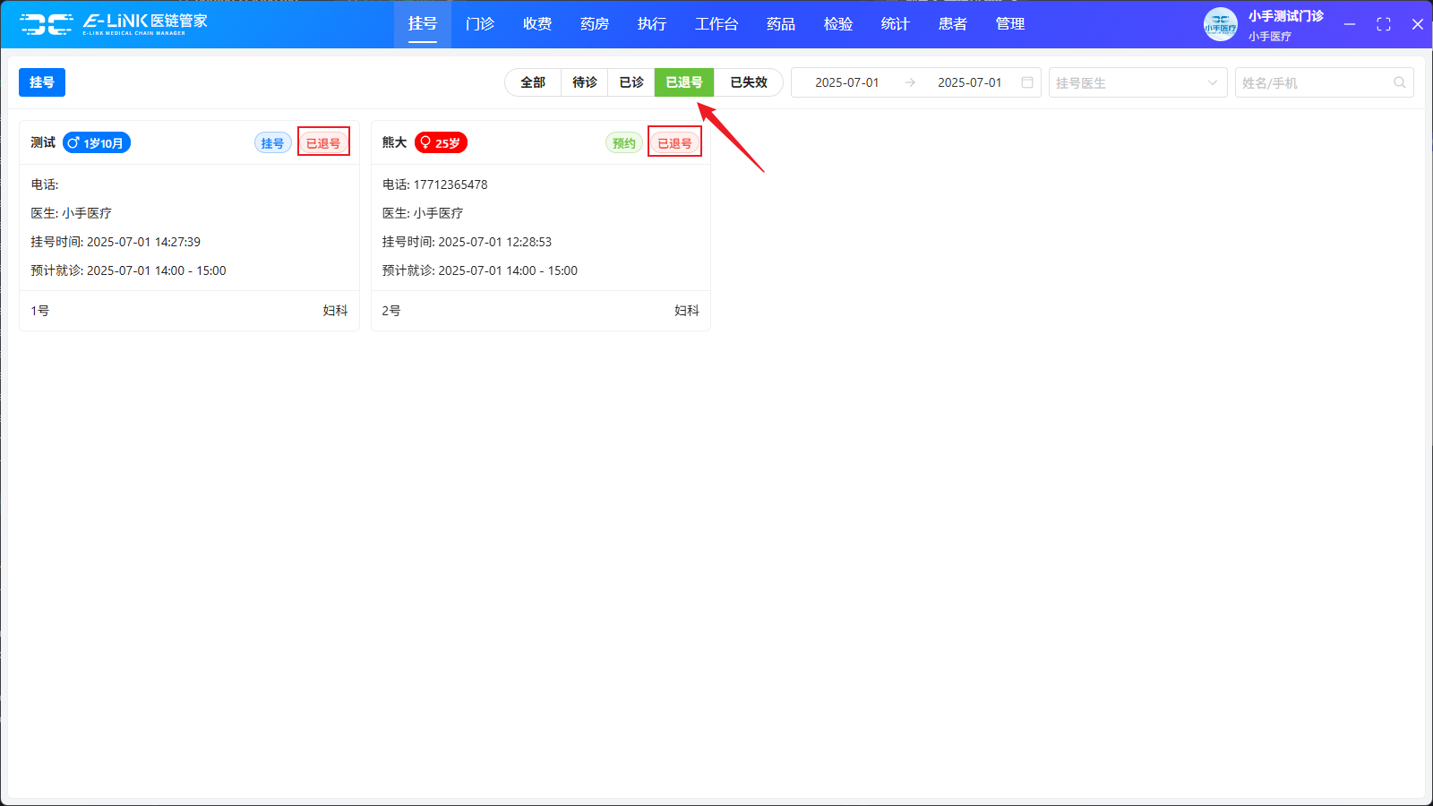Screen dimensions: 1433x806
Task: Click the female age badge 25岁
Action: tap(441, 143)
